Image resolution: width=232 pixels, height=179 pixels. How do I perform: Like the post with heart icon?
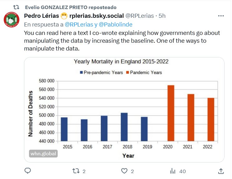[125, 171]
